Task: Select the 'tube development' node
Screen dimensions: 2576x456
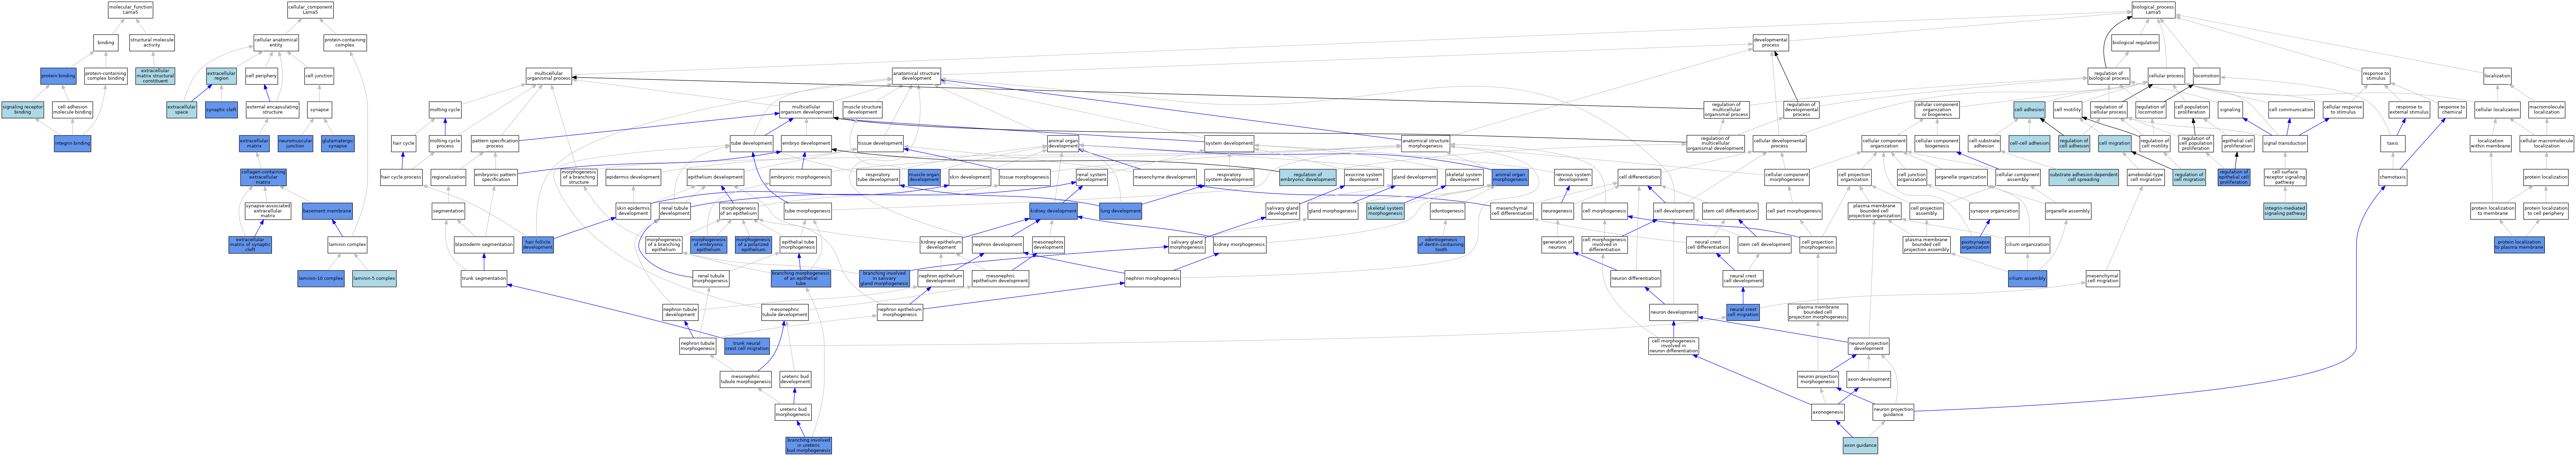Action: (751, 144)
